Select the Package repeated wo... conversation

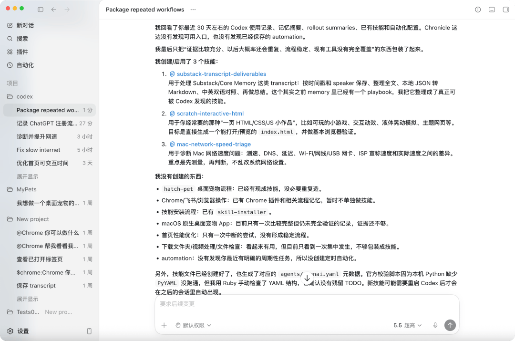[x=50, y=110]
